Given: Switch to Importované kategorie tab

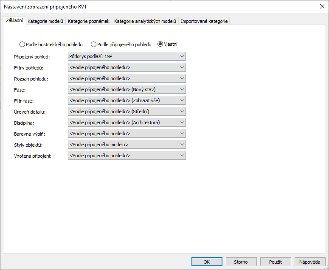Looking at the screenshot, I should pyautogui.click(x=204, y=21).
